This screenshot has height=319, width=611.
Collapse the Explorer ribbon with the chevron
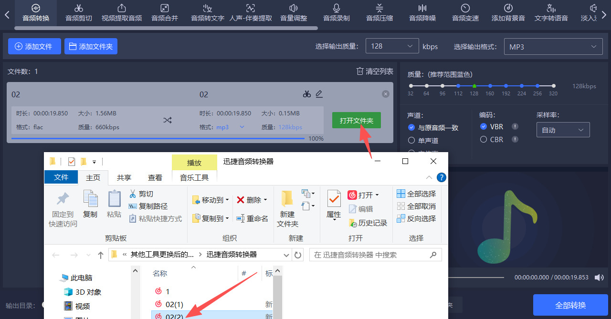click(429, 177)
